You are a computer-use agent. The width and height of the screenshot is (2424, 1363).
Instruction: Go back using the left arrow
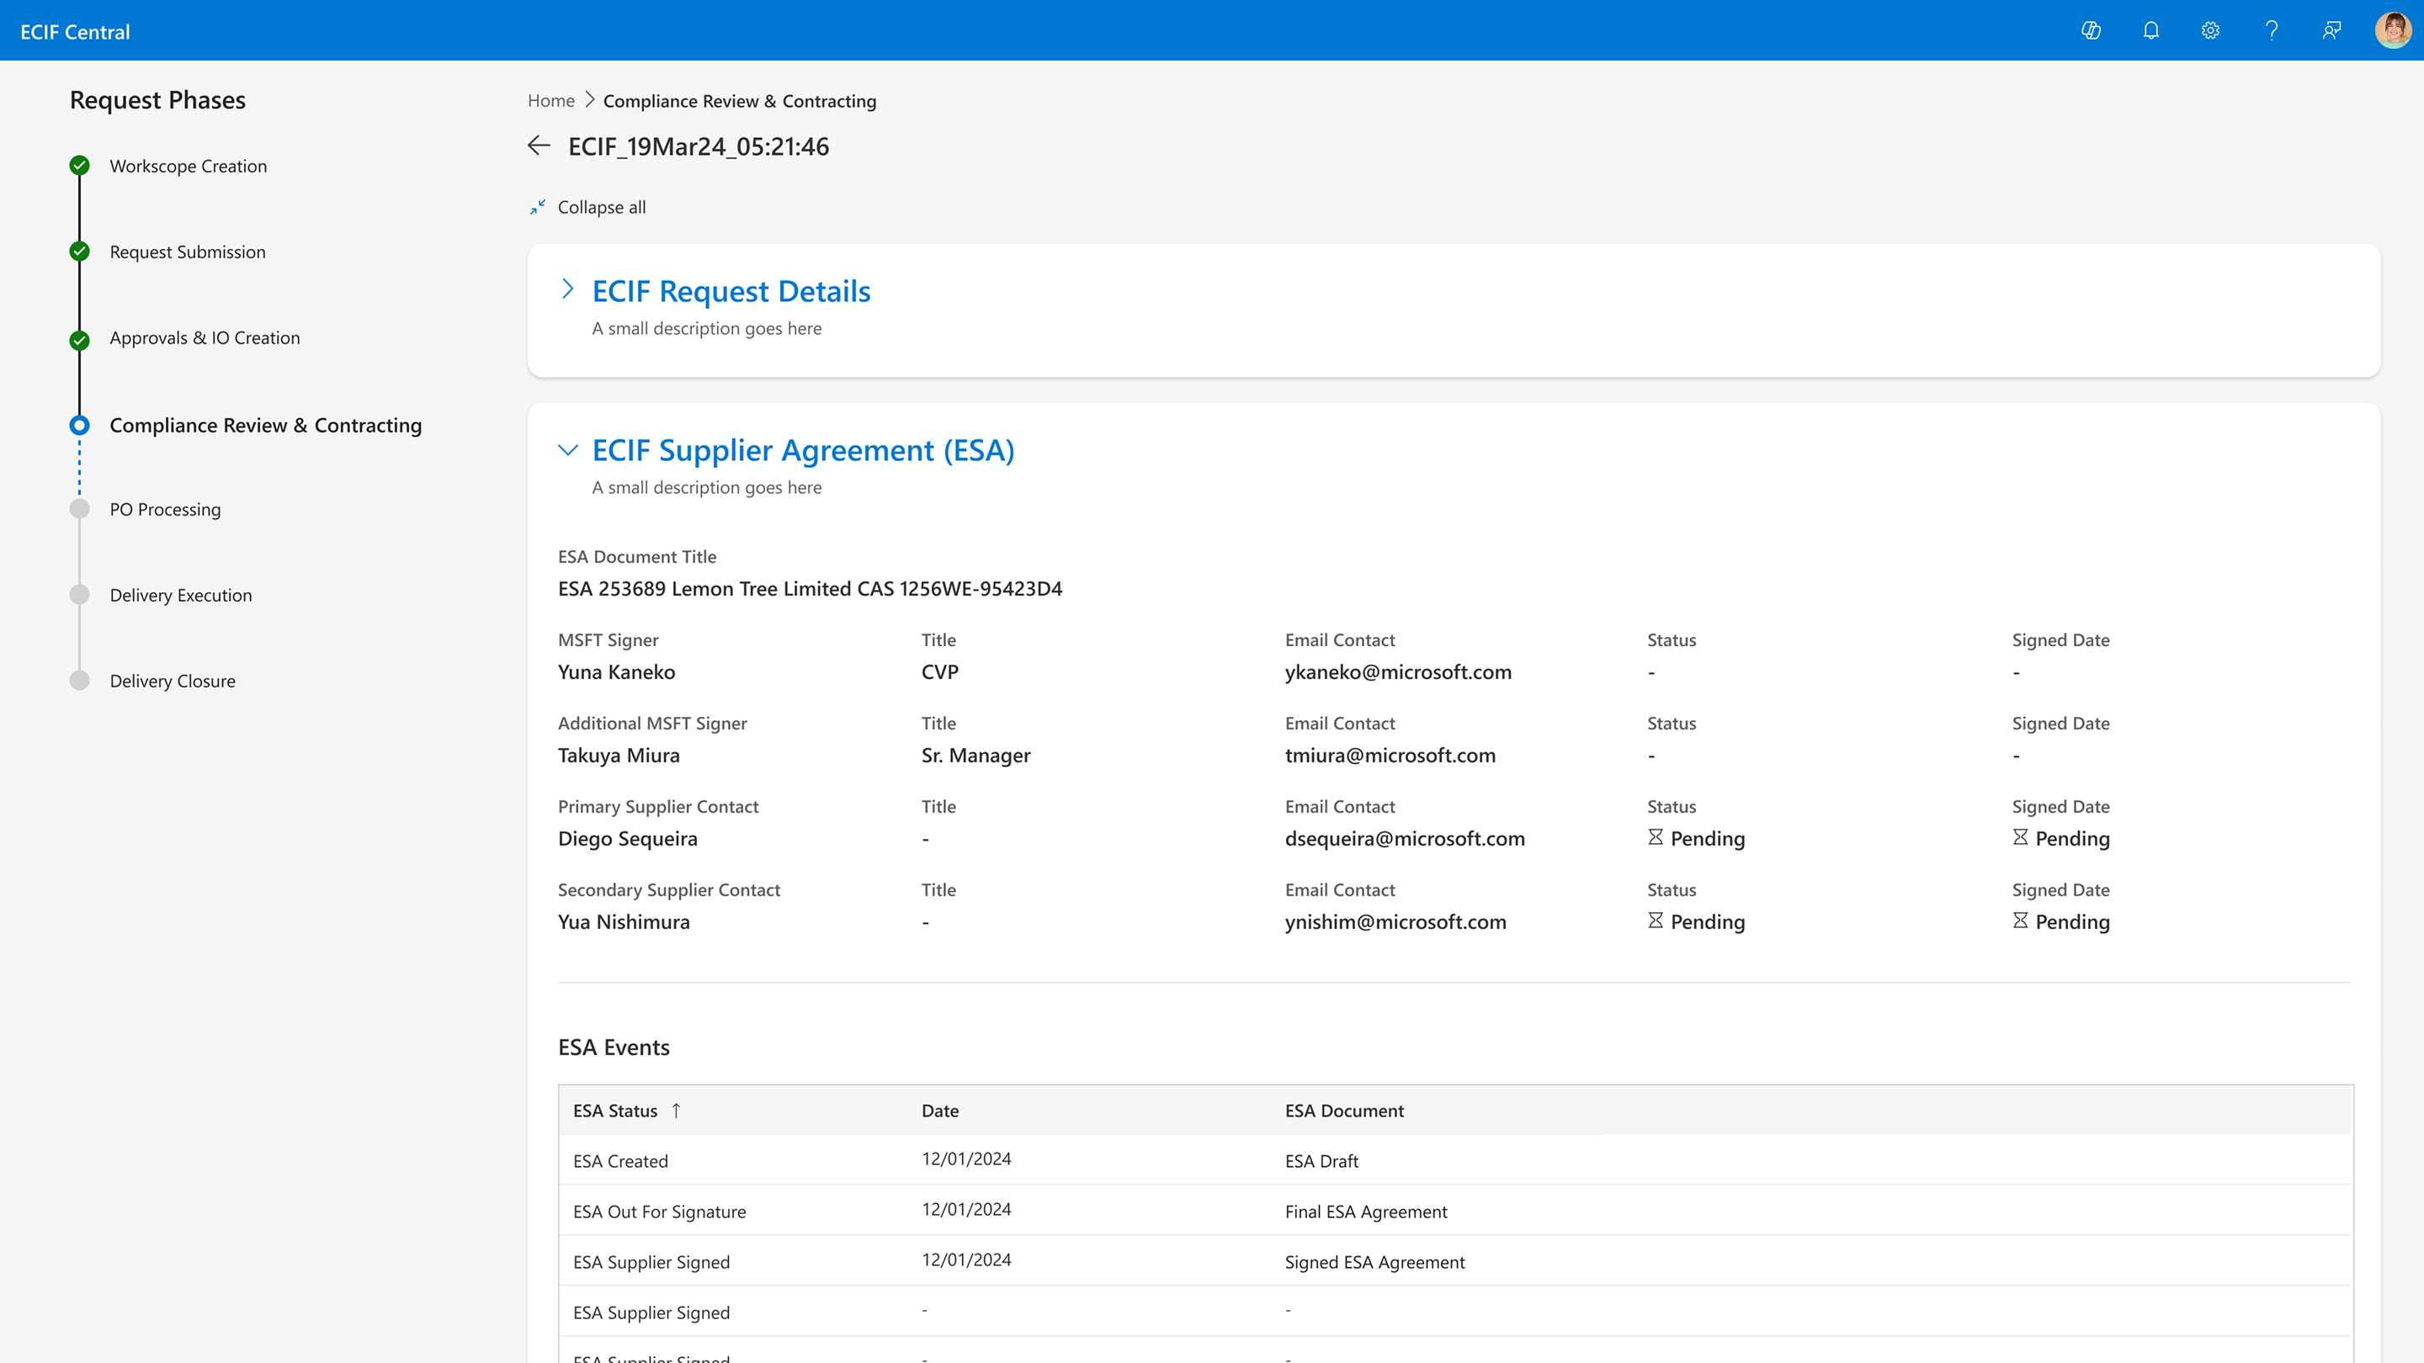point(540,146)
